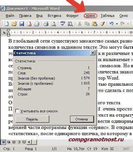Enable the Учитывать все сноски checkbox
The width and height of the screenshot is (133, 152).
[x=18, y=111]
